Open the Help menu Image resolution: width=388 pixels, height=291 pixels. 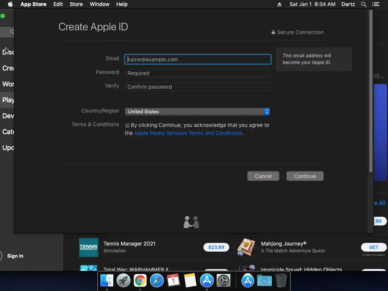pyautogui.click(x=122, y=4)
